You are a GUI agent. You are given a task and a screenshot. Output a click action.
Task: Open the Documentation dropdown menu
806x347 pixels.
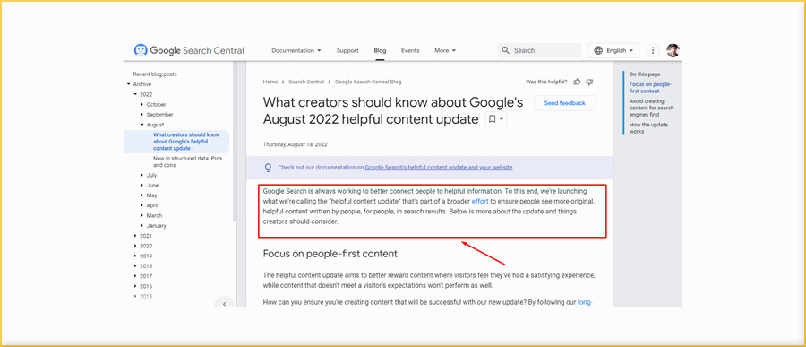296,50
